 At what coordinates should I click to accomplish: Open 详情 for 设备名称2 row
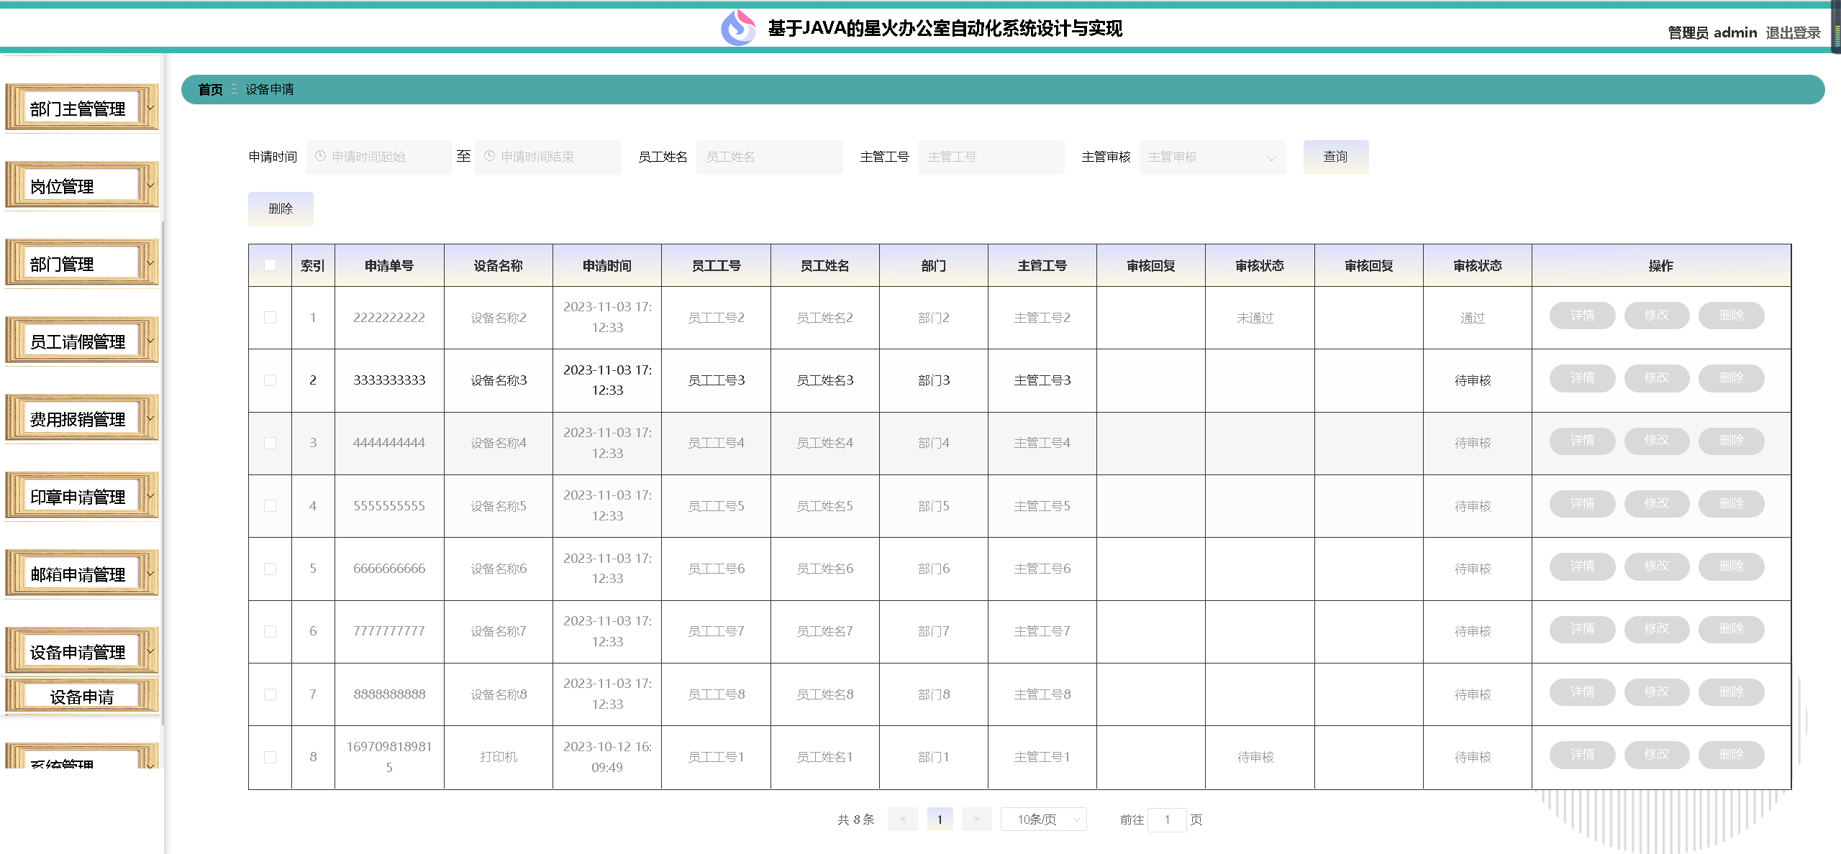(1582, 316)
